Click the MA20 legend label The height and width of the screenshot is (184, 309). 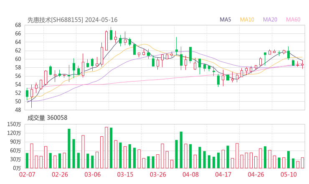[x=270, y=20]
